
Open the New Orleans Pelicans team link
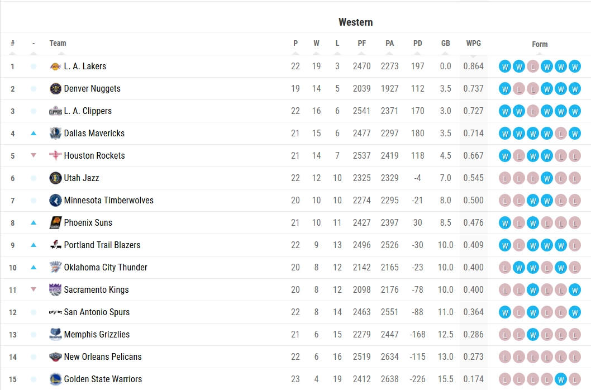coord(103,357)
